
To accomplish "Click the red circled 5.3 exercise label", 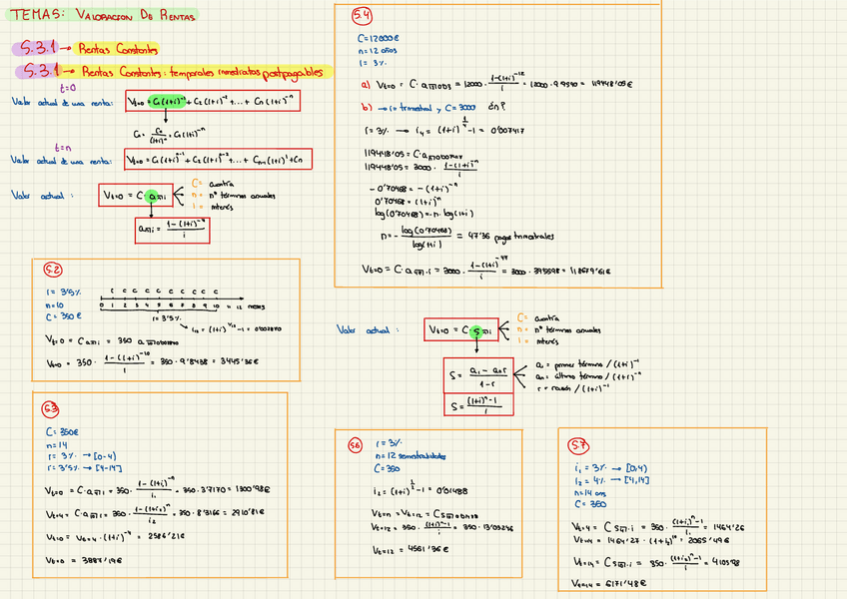I will tap(51, 408).
